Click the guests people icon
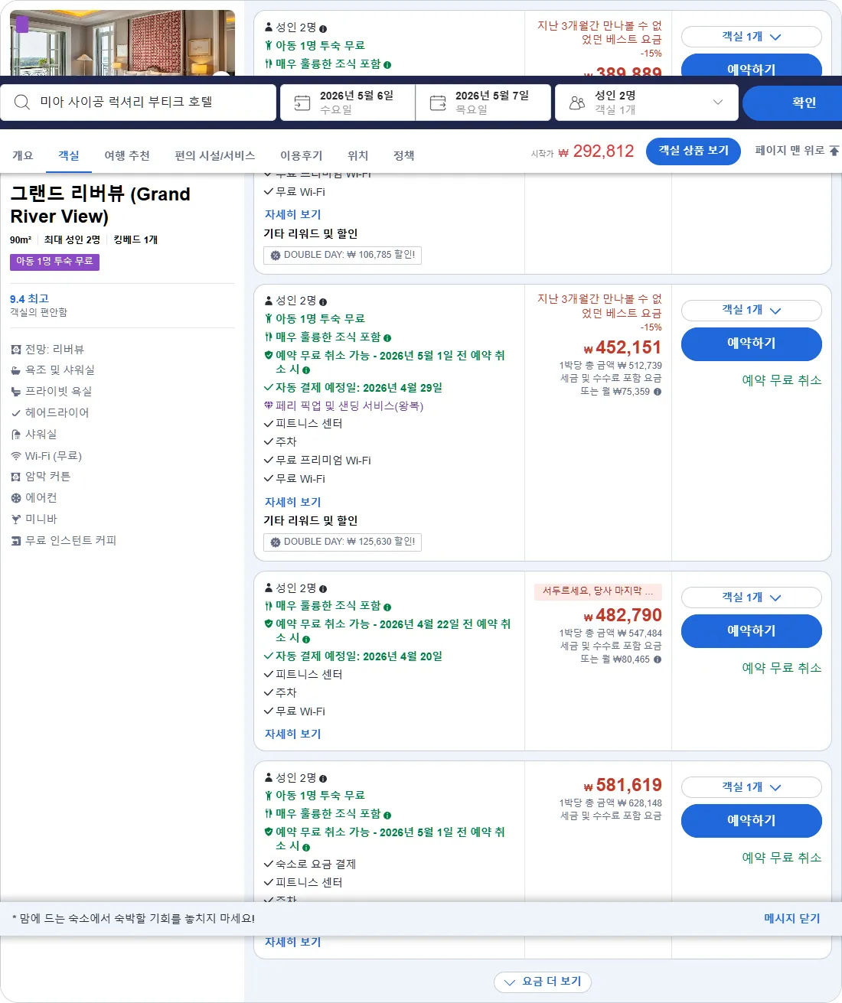 click(577, 103)
